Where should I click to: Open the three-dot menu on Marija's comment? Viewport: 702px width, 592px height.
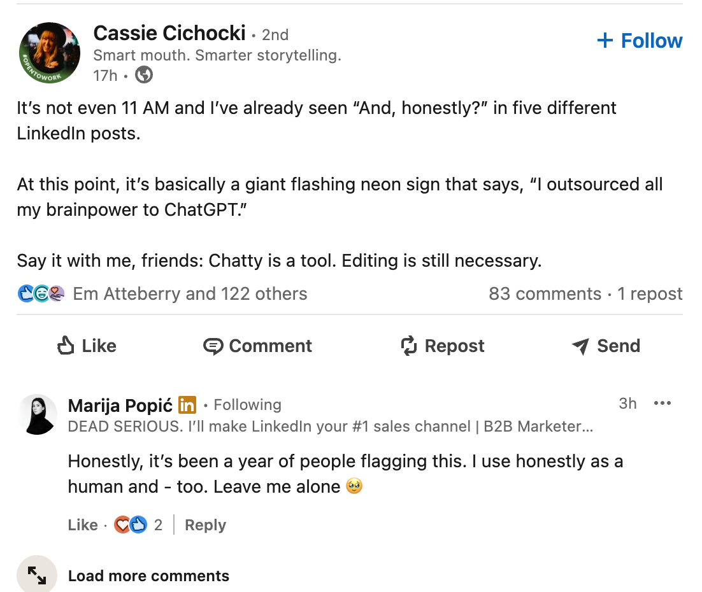tap(663, 403)
